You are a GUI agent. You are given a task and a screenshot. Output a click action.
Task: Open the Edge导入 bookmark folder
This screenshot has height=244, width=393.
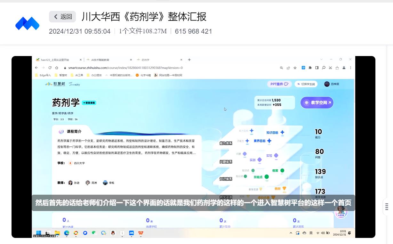(43, 75)
